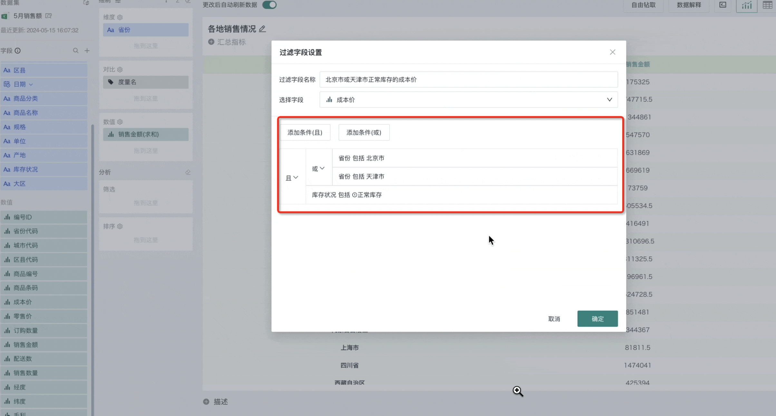Expand the 且 logic operator dropdown
Screen dimensions: 776x416
tap(292, 177)
